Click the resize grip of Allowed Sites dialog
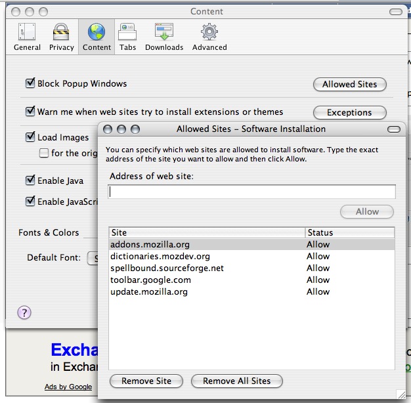 [x=400, y=394]
